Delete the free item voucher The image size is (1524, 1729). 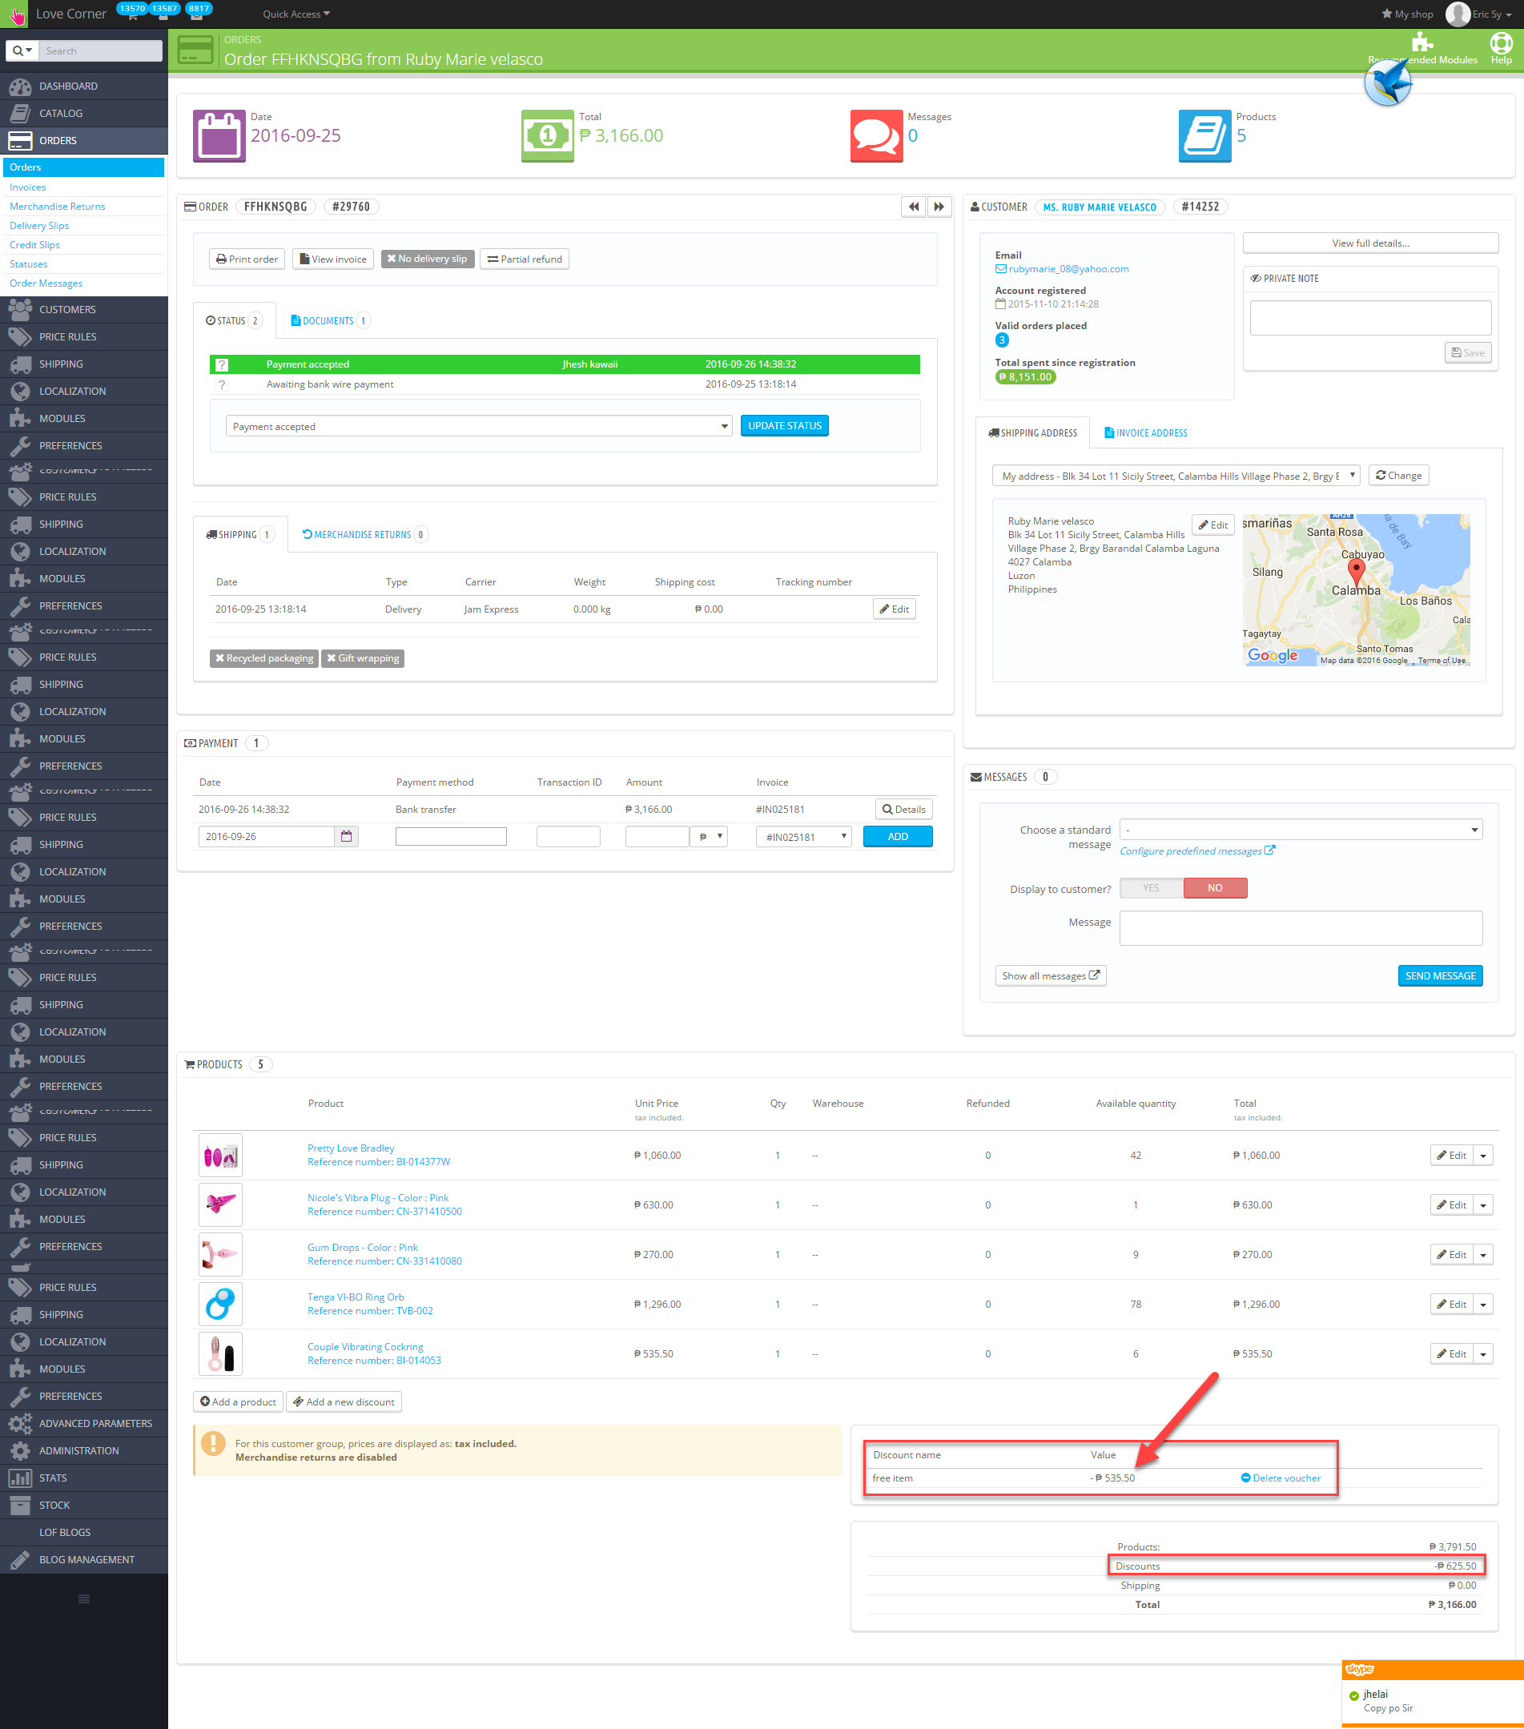[x=1281, y=1478]
